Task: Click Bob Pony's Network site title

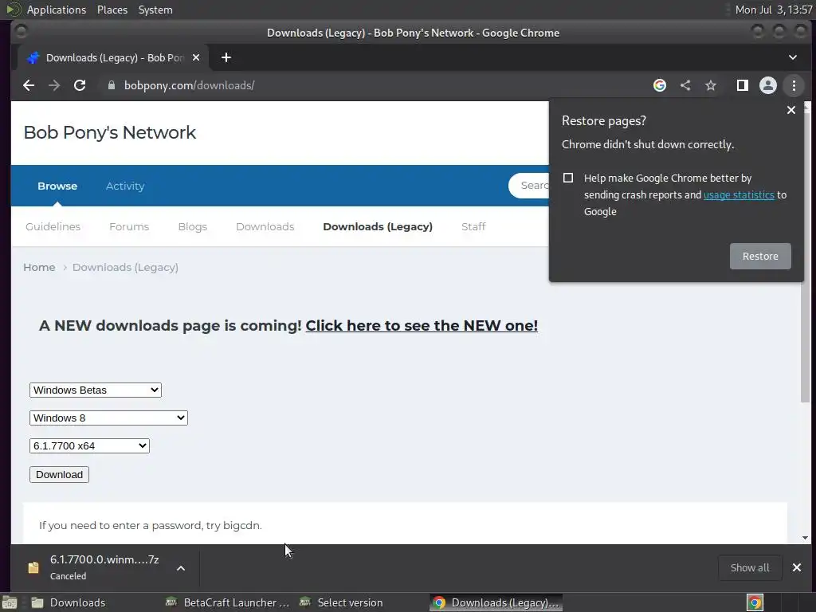Action: point(110,133)
